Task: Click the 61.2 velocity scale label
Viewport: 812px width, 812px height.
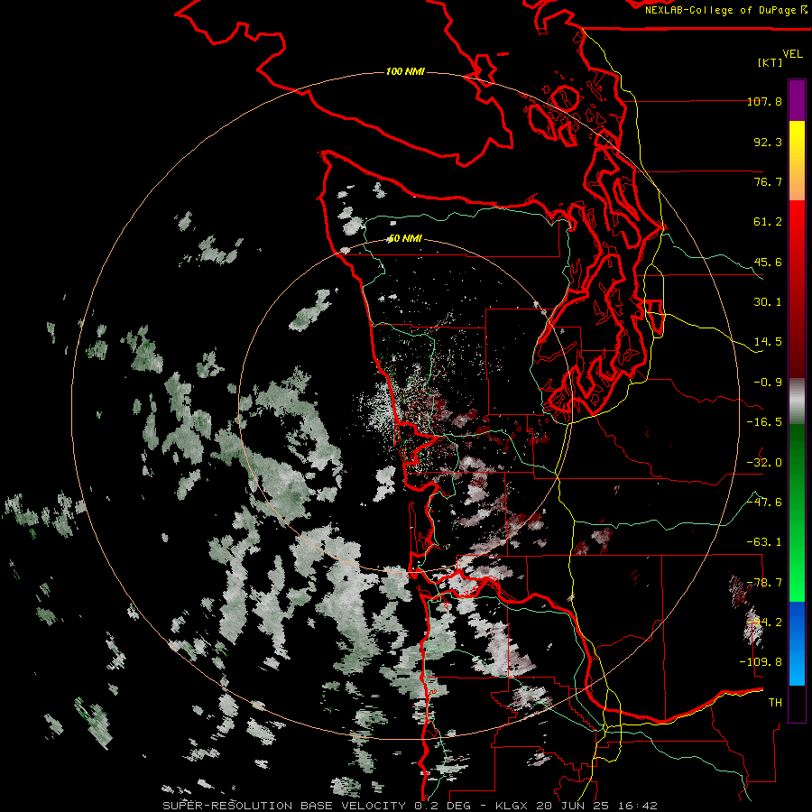Action: (x=768, y=222)
